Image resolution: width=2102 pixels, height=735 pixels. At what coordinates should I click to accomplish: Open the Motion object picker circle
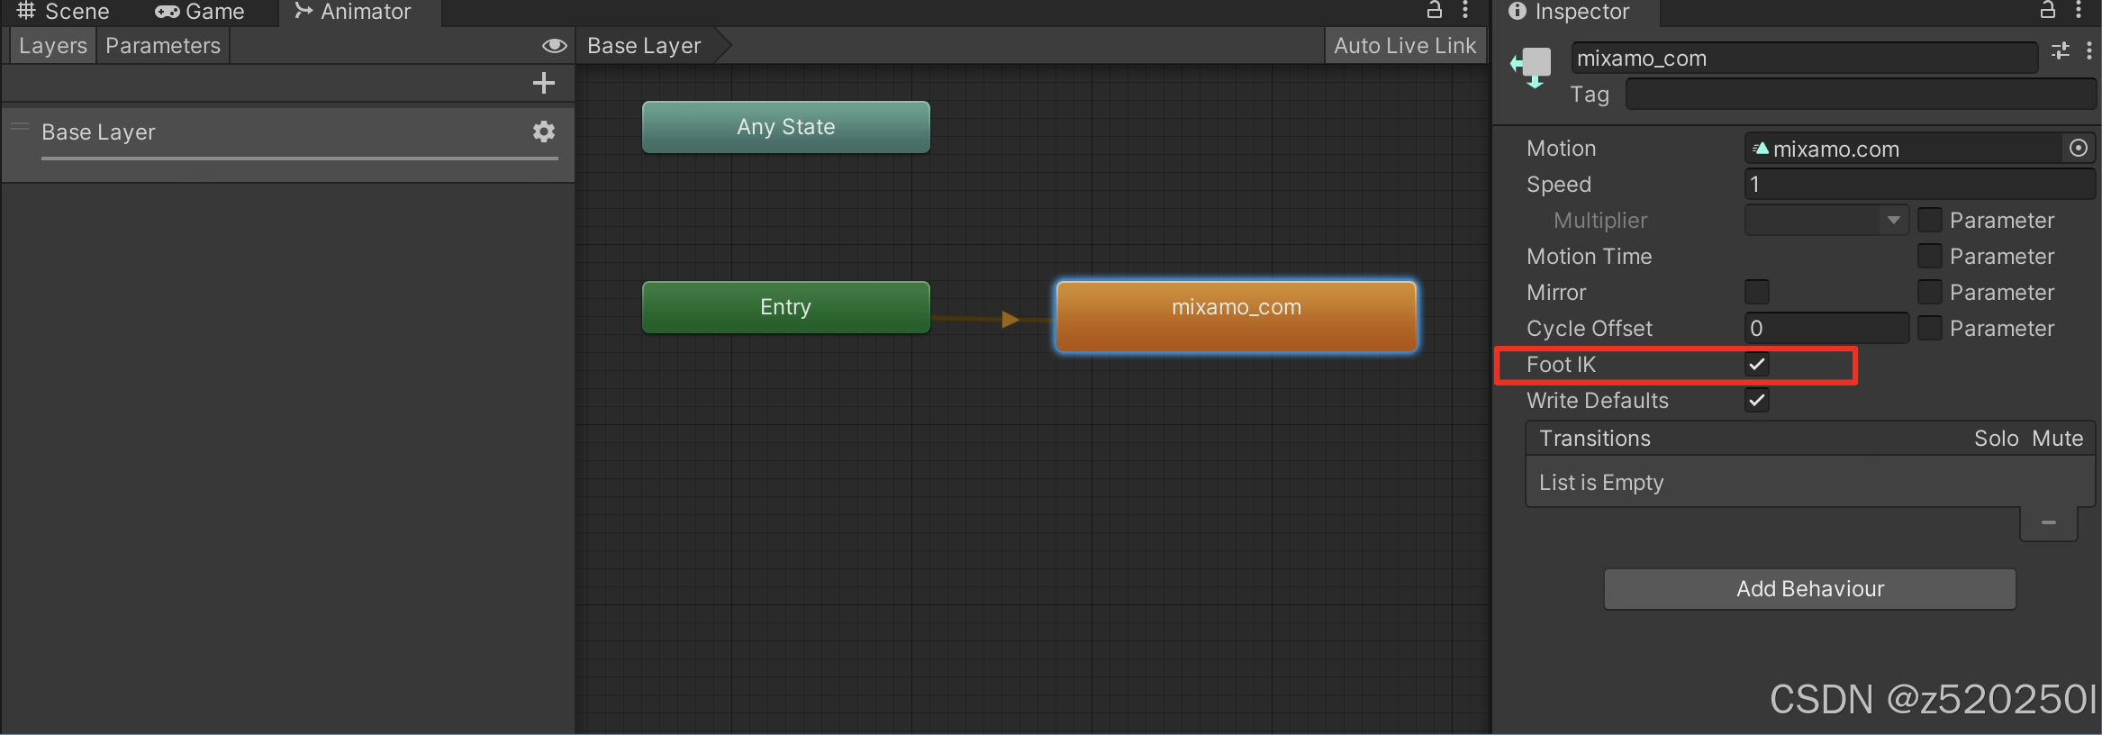[2079, 148]
